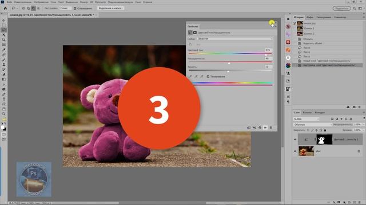Open the layer filter type dropdown
The width and height of the screenshot is (366, 205).
pos(307,119)
